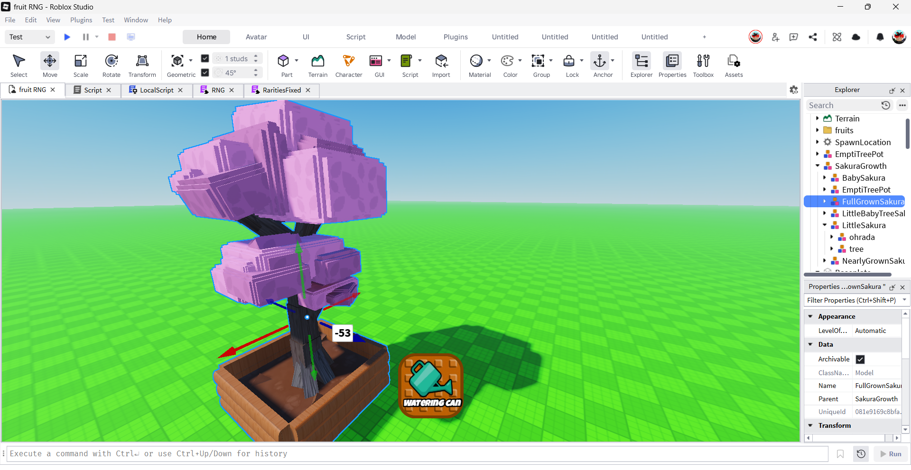Screen dimensions: 911x470
Task: Open the Toolbox
Action: point(703,65)
